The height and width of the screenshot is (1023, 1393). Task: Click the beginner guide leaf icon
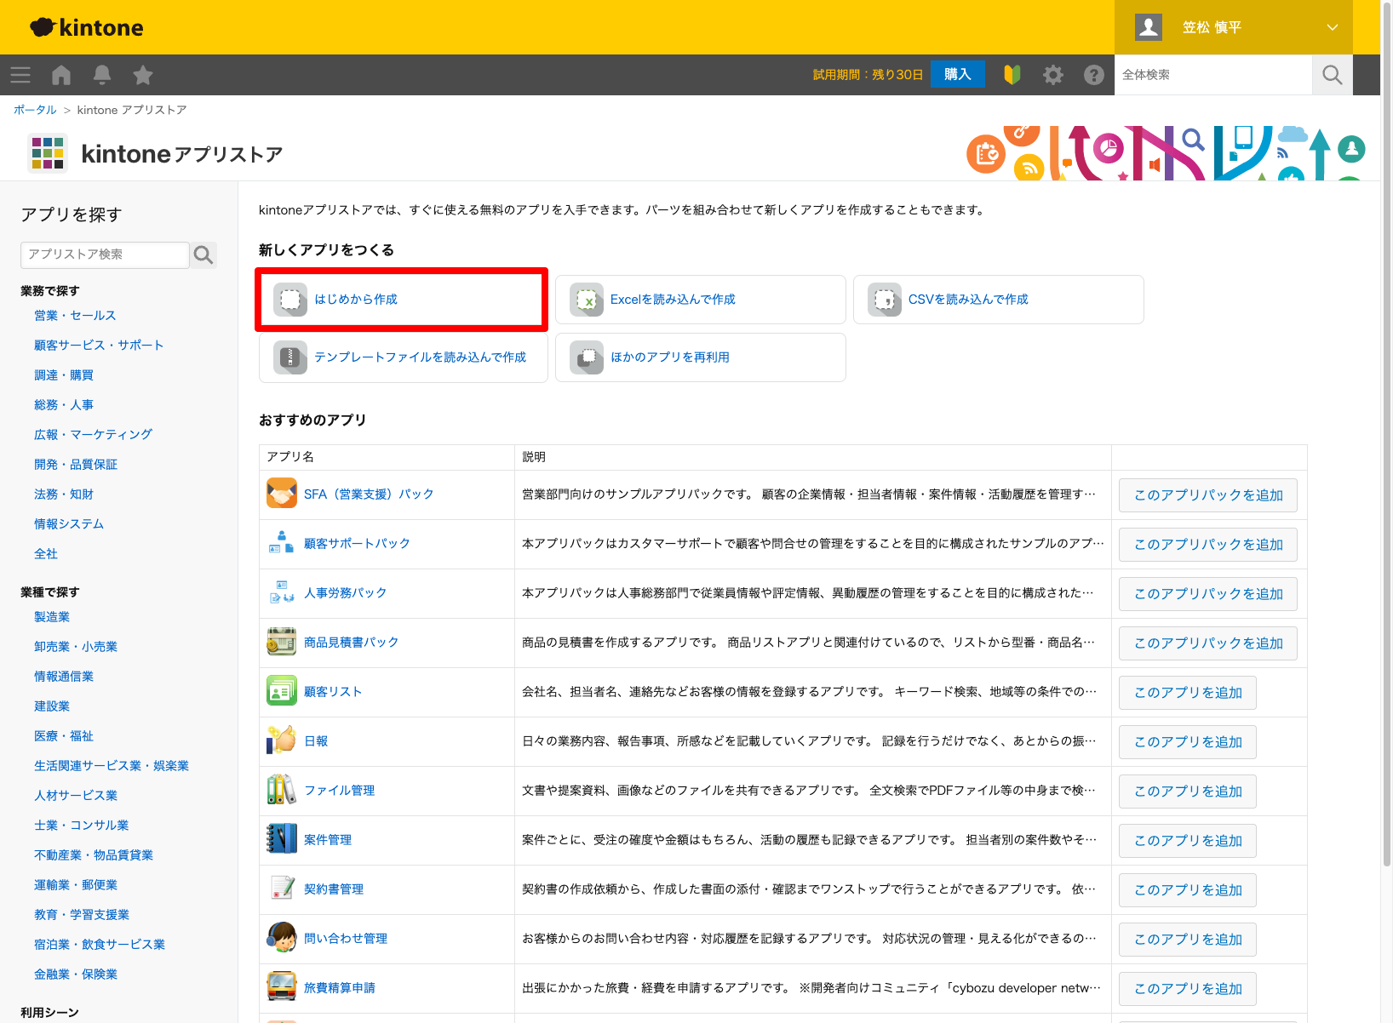1012,75
